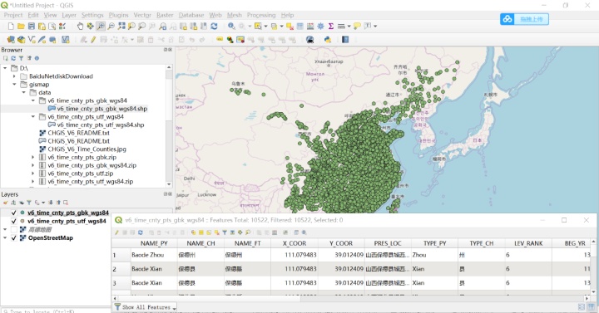Filter the Browser panel tree
The width and height of the screenshot is (599, 313).
[21, 58]
